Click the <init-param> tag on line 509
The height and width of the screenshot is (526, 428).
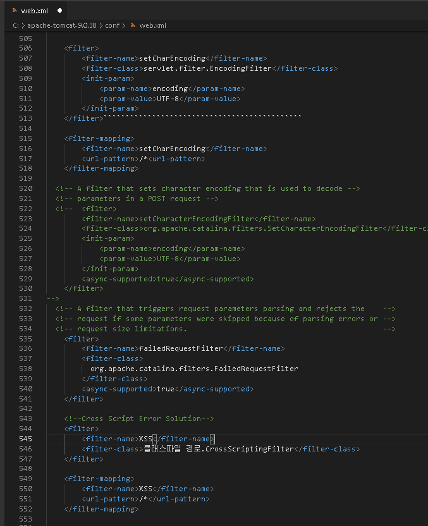[x=108, y=78]
